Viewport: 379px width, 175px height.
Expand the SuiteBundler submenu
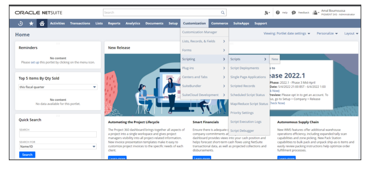tap(204, 86)
